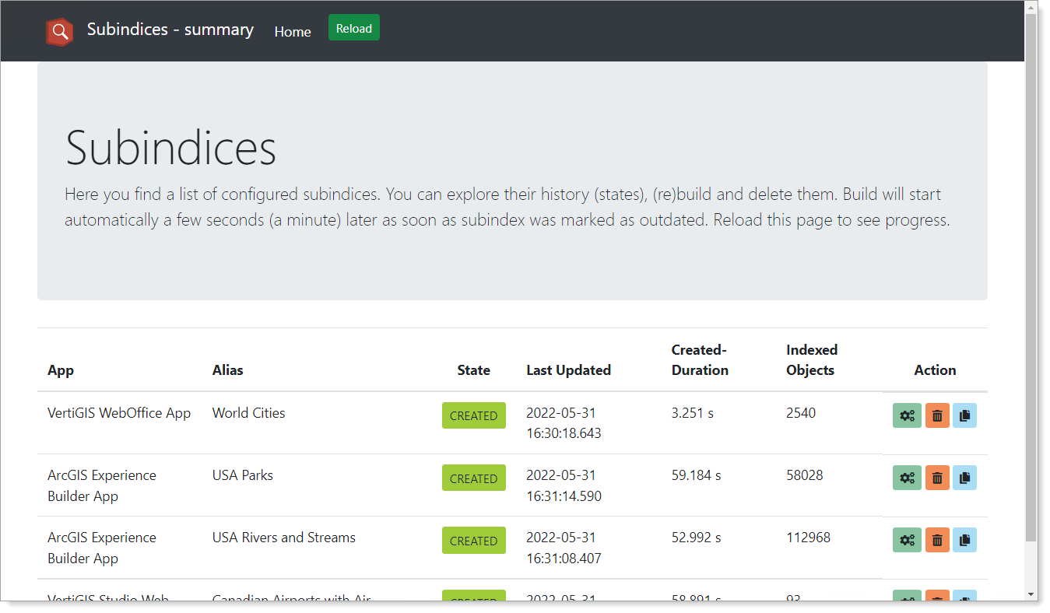
Task: Click CREATED state badge for World Cities
Action: (x=474, y=415)
